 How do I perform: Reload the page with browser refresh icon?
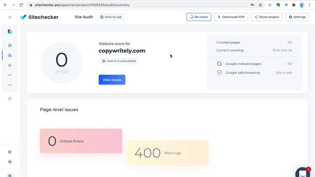[21, 5]
